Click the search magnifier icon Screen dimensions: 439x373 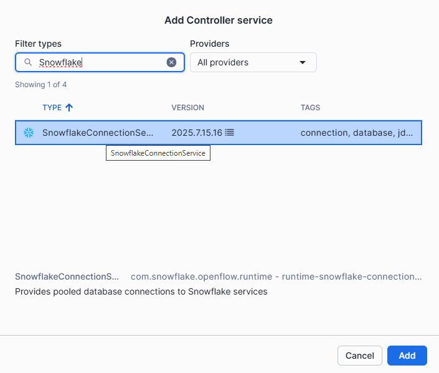[x=27, y=62]
